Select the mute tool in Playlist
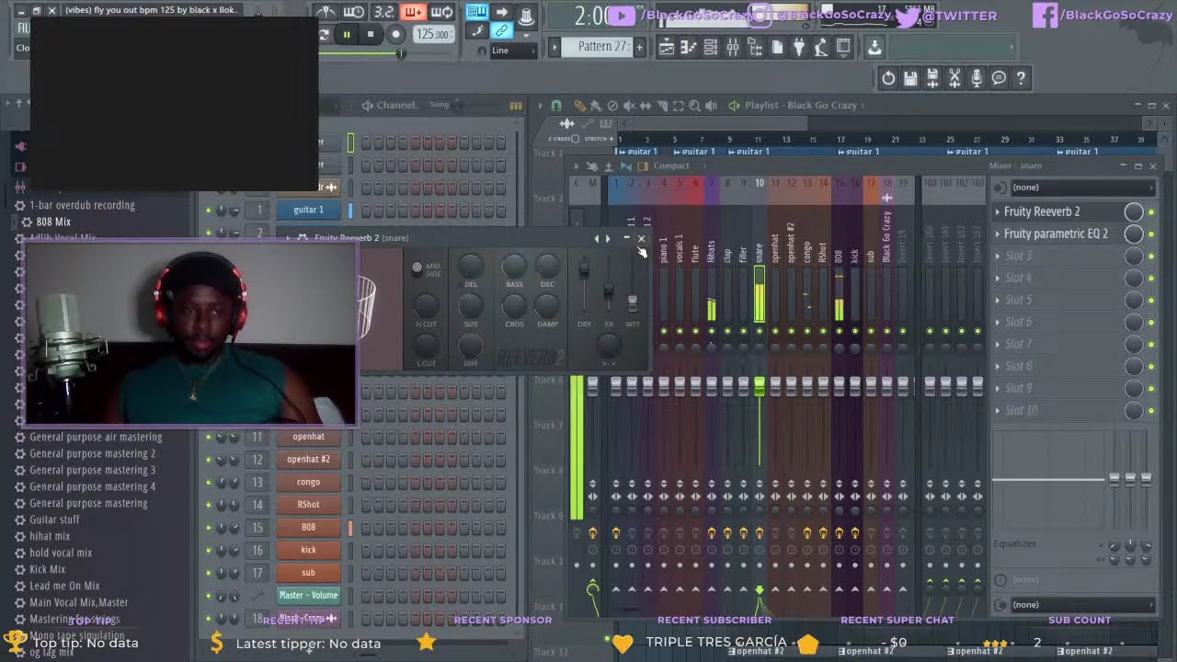The image size is (1177, 662). point(629,106)
